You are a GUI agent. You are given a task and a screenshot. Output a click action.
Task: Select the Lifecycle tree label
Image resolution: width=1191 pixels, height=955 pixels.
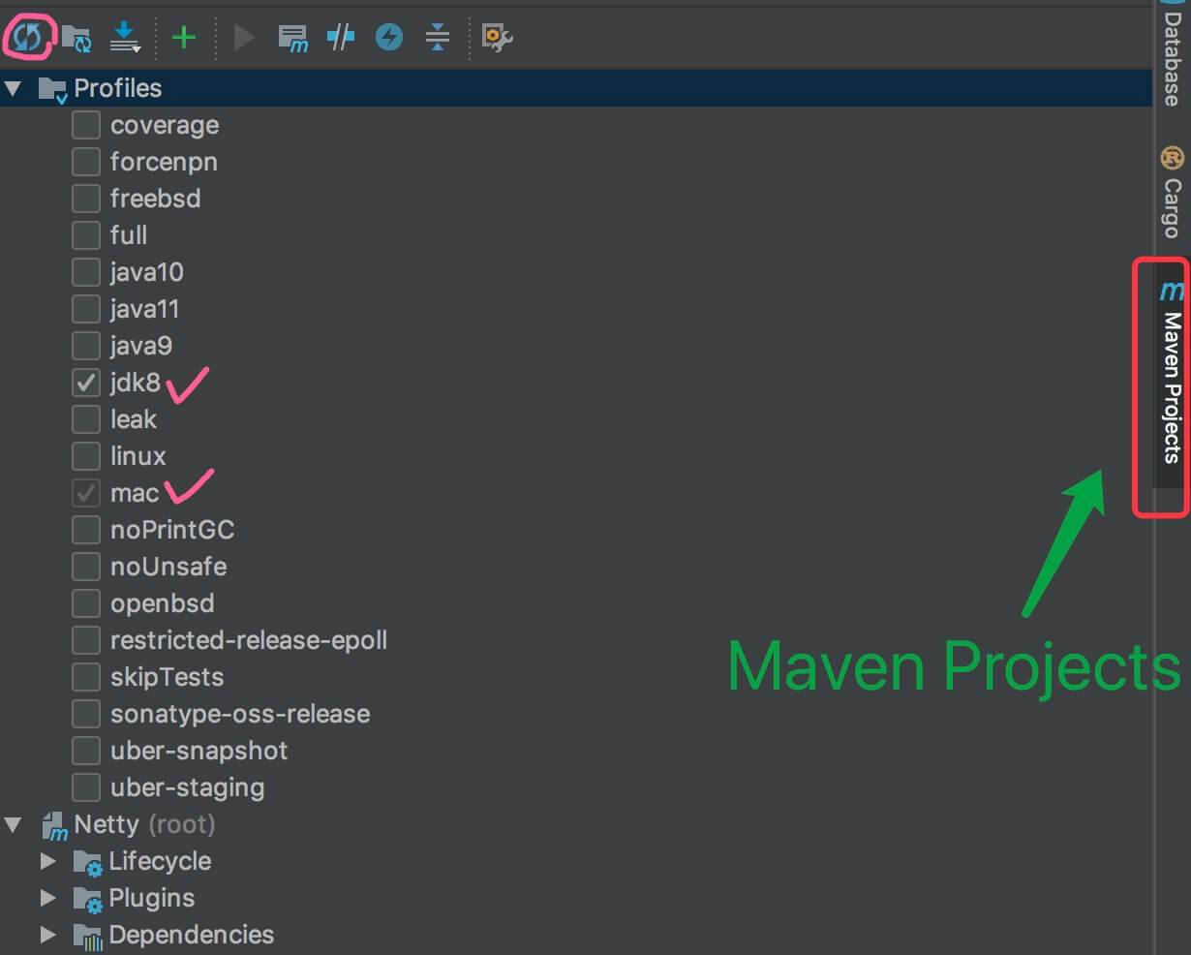click(x=160, y=861)
